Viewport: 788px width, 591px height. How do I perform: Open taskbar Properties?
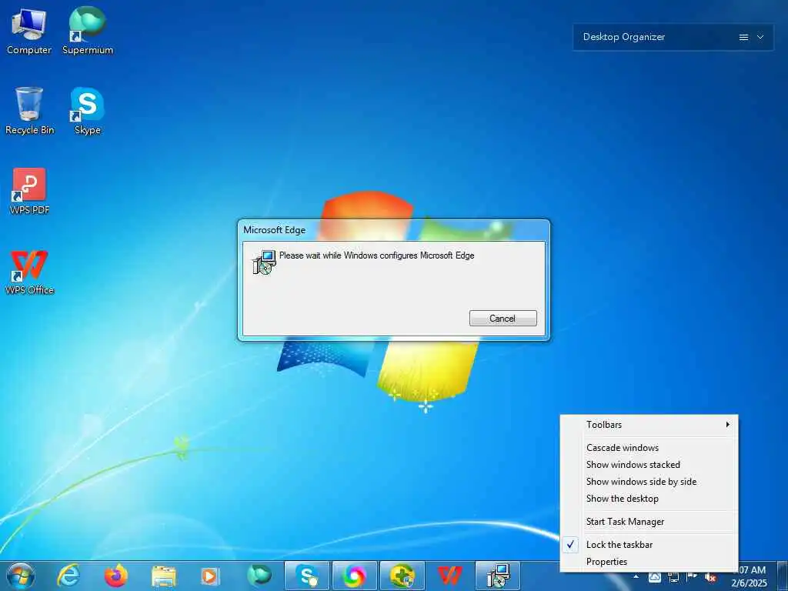tap(649, 562)
